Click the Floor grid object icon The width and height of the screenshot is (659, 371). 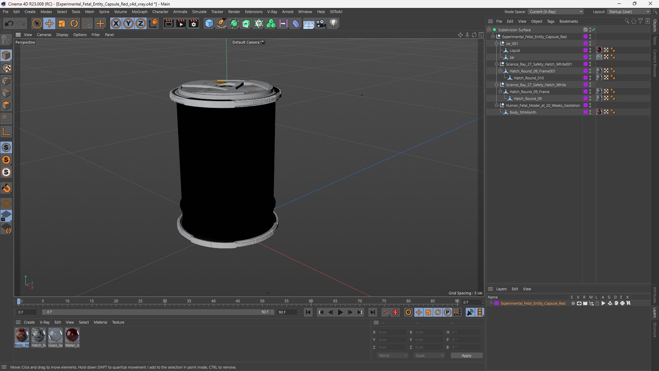click(309, 23)
